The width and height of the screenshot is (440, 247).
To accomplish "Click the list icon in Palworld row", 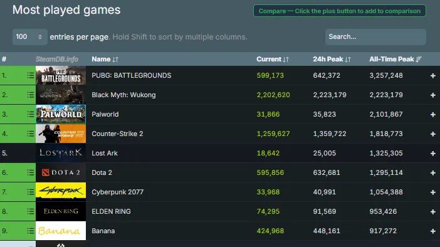I will tap(31, 114).
